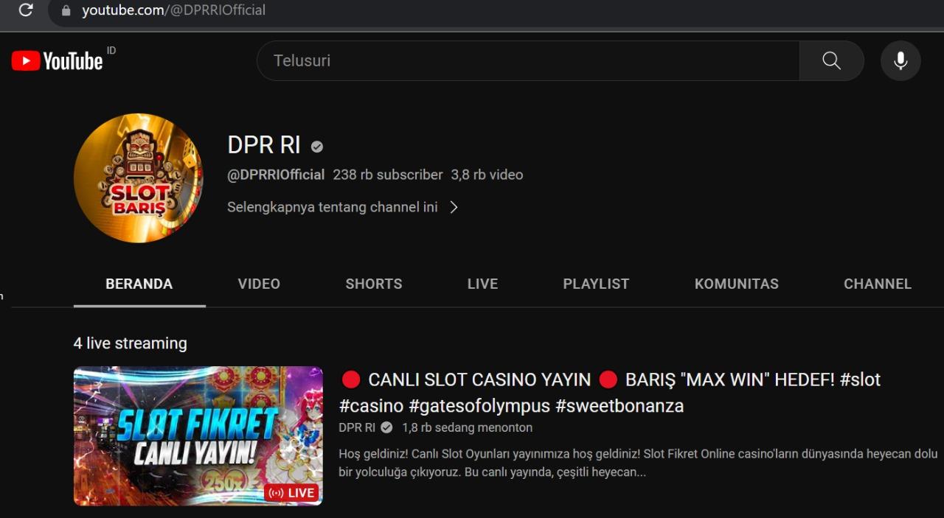Open the PLAYLIST tab
This screenshot has width=944, height=518.
click(596, 284)
